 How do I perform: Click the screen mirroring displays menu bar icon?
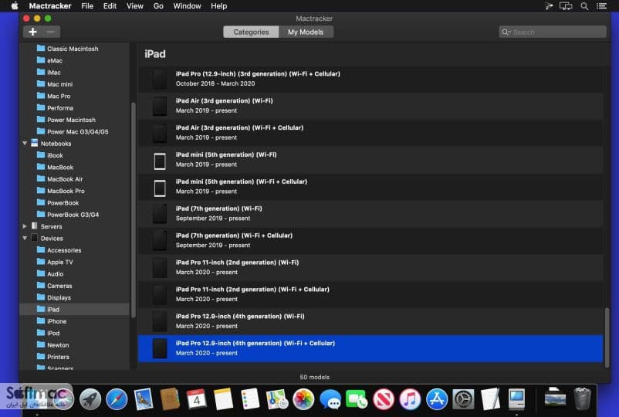pos(566,6)
